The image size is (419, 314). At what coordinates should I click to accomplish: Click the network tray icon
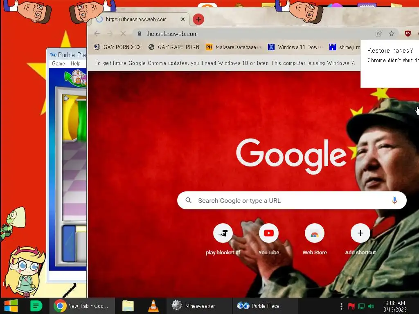(x=361, y=306)
